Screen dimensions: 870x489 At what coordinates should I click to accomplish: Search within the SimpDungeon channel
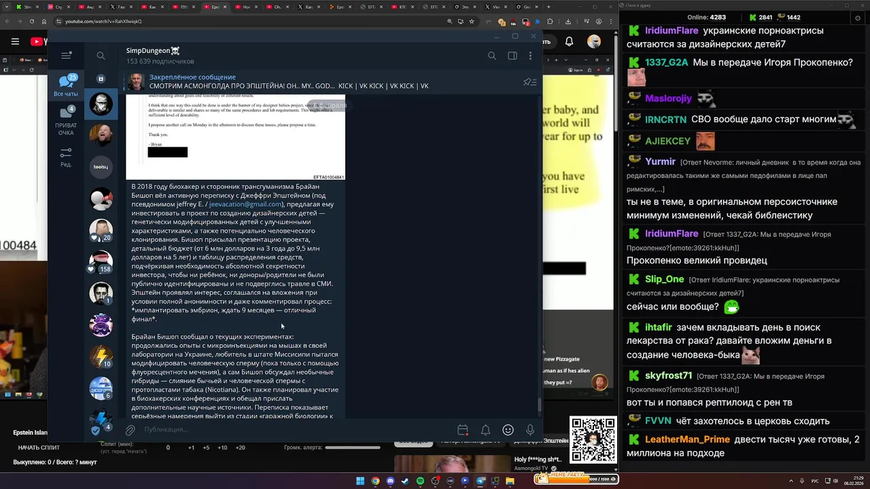click(492, 56)
